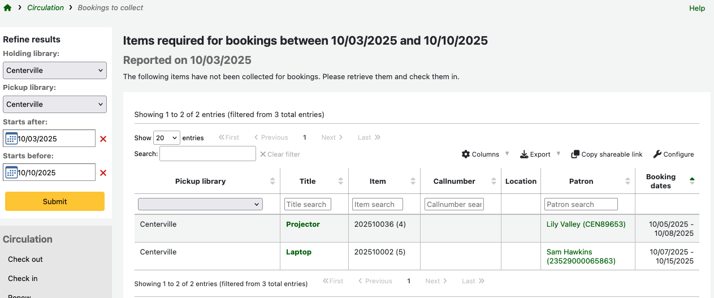Filter by Pickup library column dropdown
The image size is (714, 298).
[200, 205]
